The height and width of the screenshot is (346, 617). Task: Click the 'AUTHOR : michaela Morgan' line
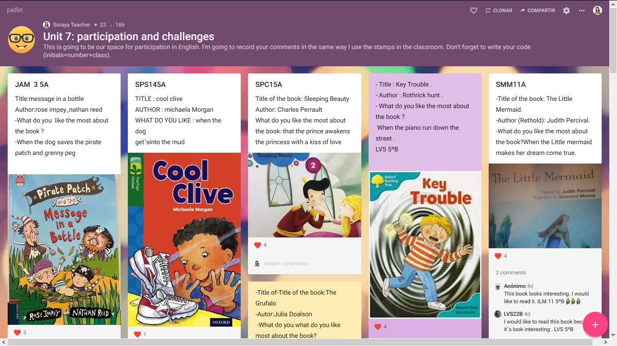coord(174,109)
